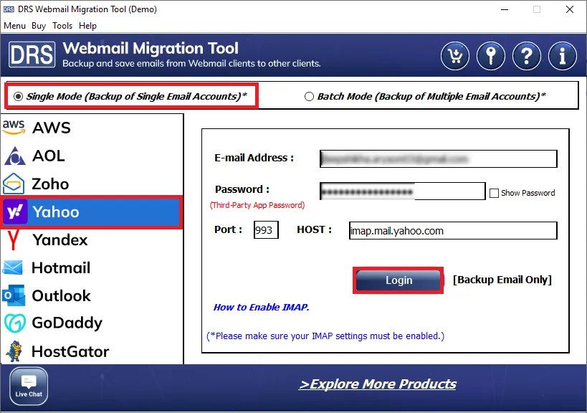
Task: Focus the E-mail Address input field
Action: click(x=439, y=158)
